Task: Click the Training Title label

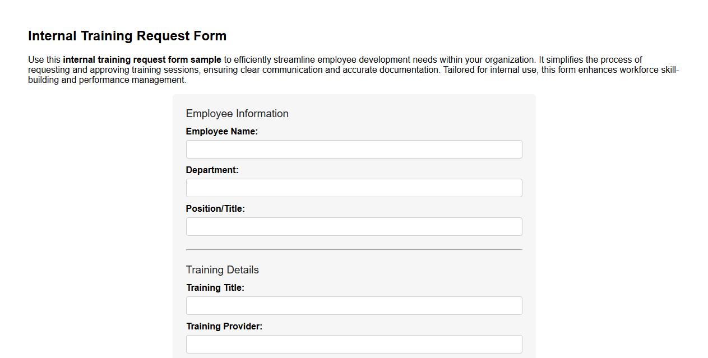Action: tap(216, 287)
